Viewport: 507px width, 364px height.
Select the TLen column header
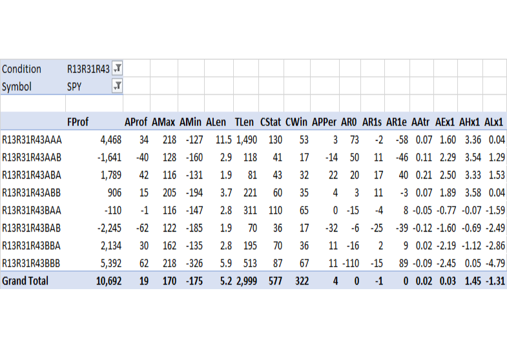pyautogui.click(x=244, y=122)
